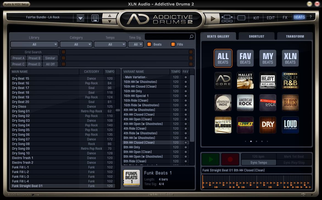Open the preset browser dropdown icon
Viewport: 322px width, 200px height.
[80, 18]
